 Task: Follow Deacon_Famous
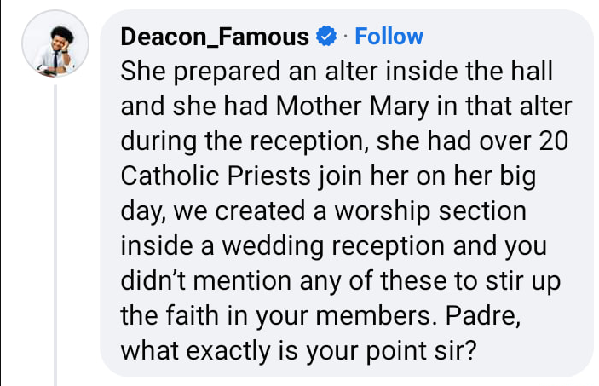tap(389, 37)
